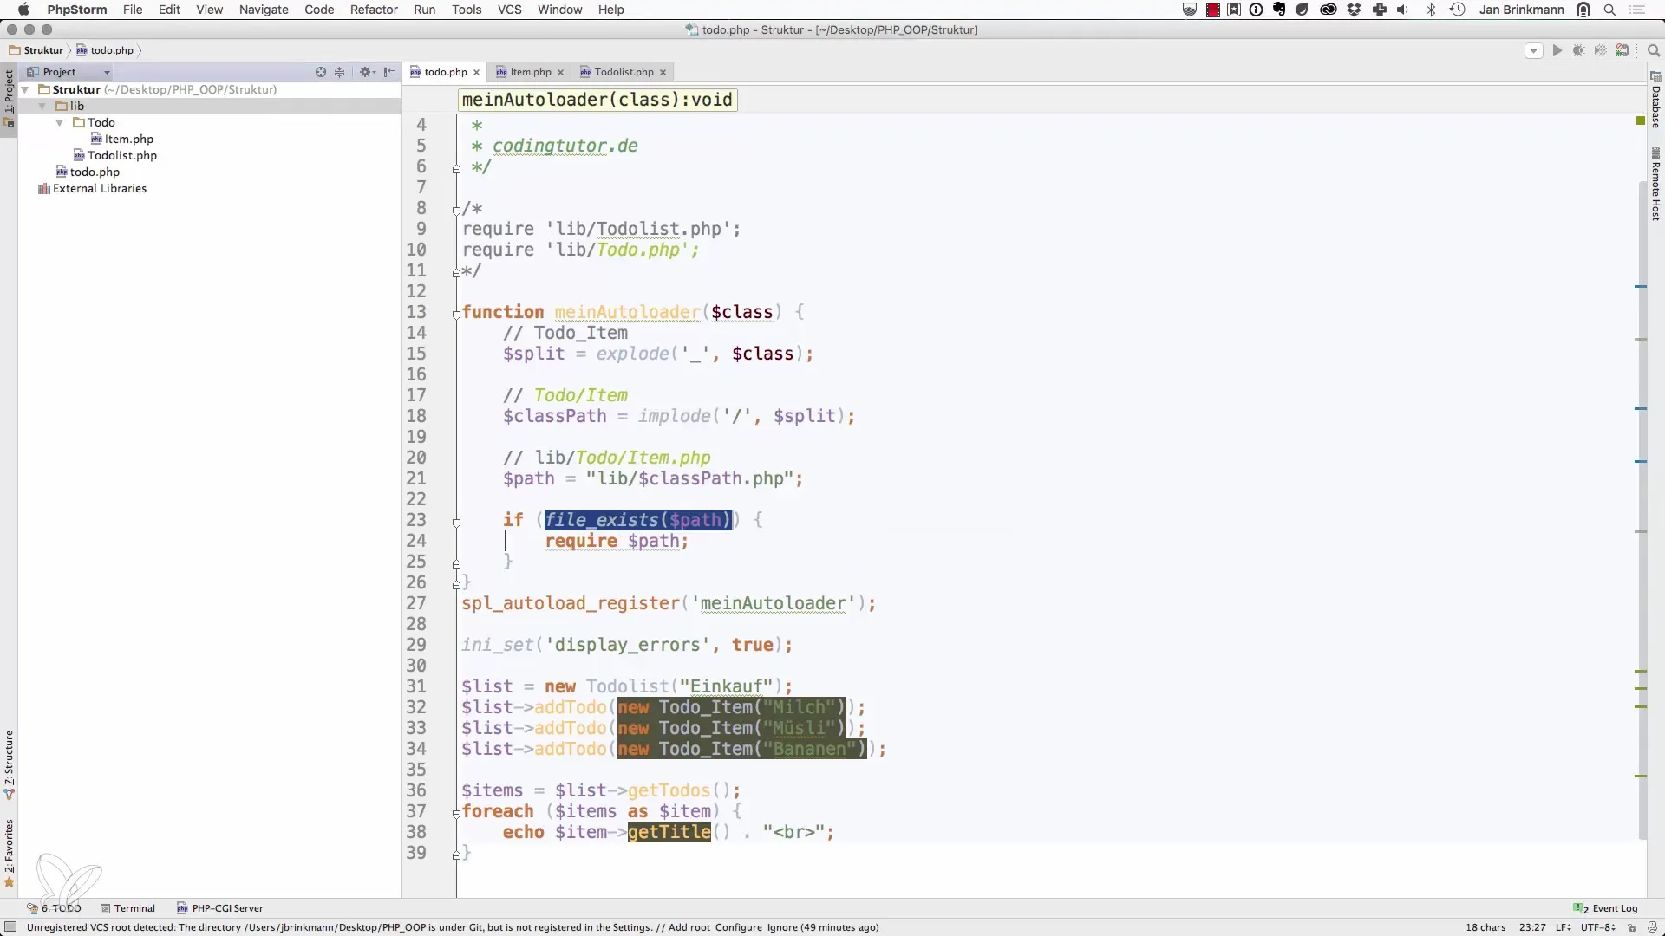Select Item.php in project tree
This screenshot has height=936, width=1665.
click(x=122, y=140)
